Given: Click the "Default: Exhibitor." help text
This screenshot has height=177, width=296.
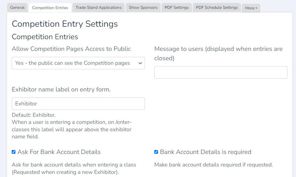Looking at the screenshot, I should point(34,115).
